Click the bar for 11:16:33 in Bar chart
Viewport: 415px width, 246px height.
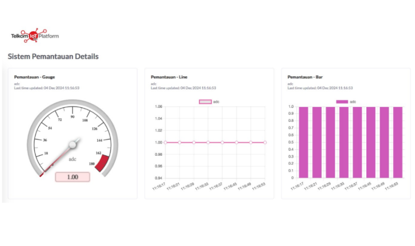[344, 142]
